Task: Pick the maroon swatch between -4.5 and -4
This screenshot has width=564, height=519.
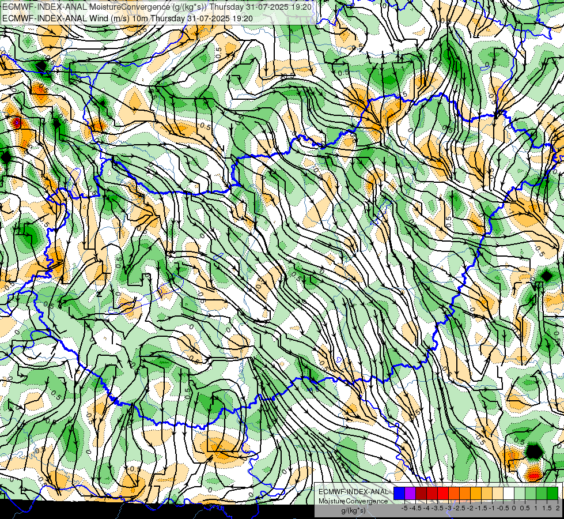Action: click(421, 493)
